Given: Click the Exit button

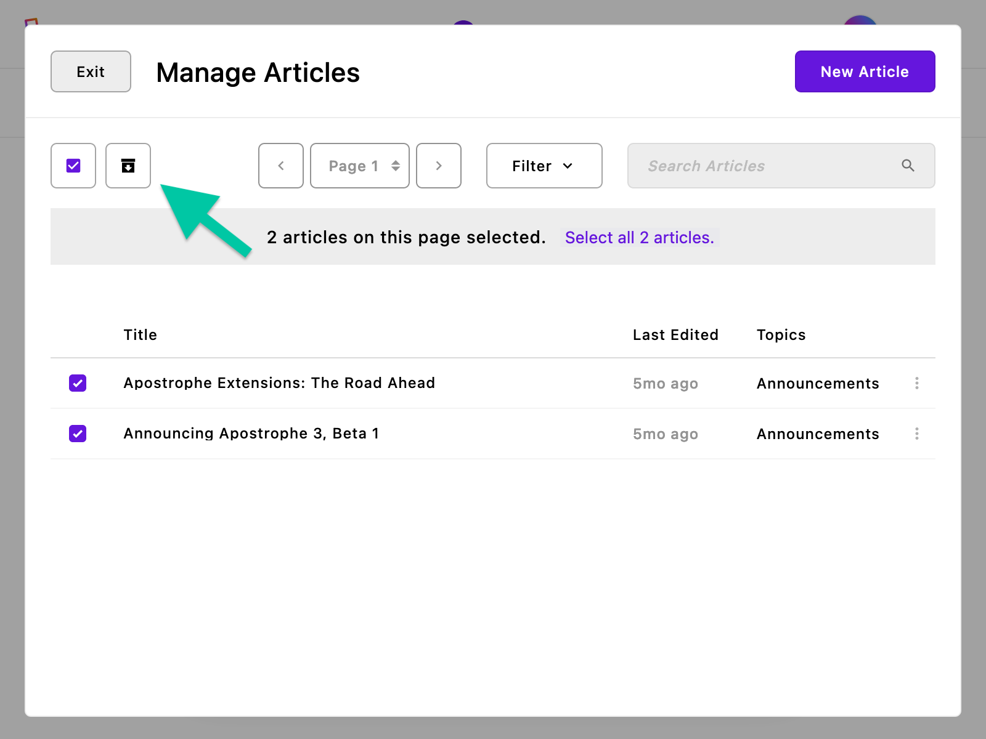Looking at the screenshot, I should pyautogui.click(x=91, y=71).
